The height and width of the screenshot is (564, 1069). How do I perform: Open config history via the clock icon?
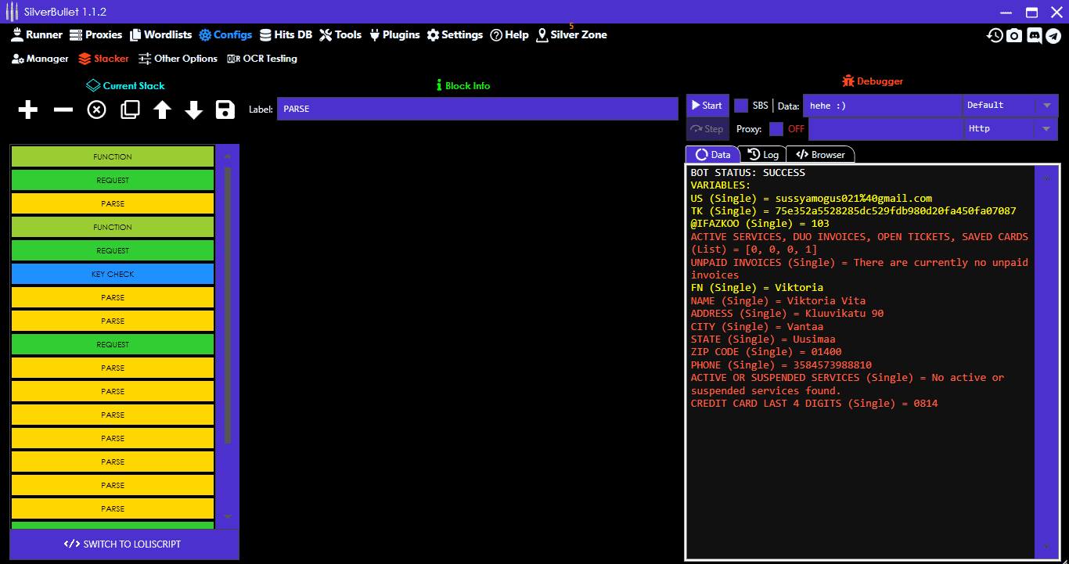(994, 35)
